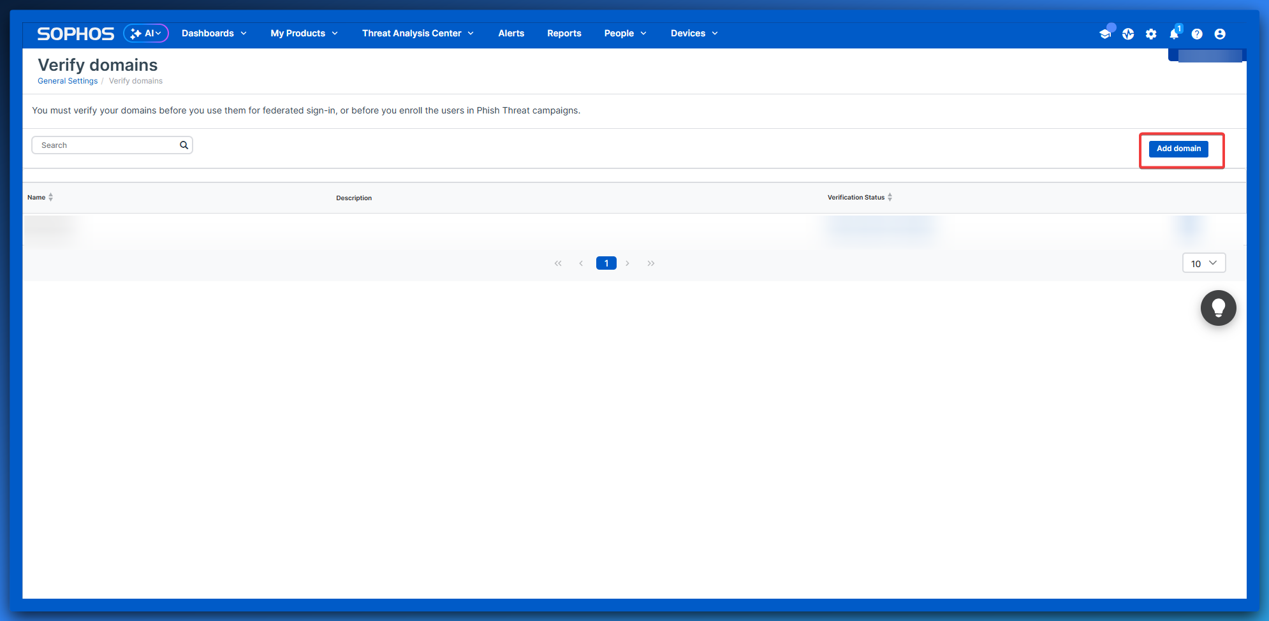Click the search magnifier icon

(184, 145)
